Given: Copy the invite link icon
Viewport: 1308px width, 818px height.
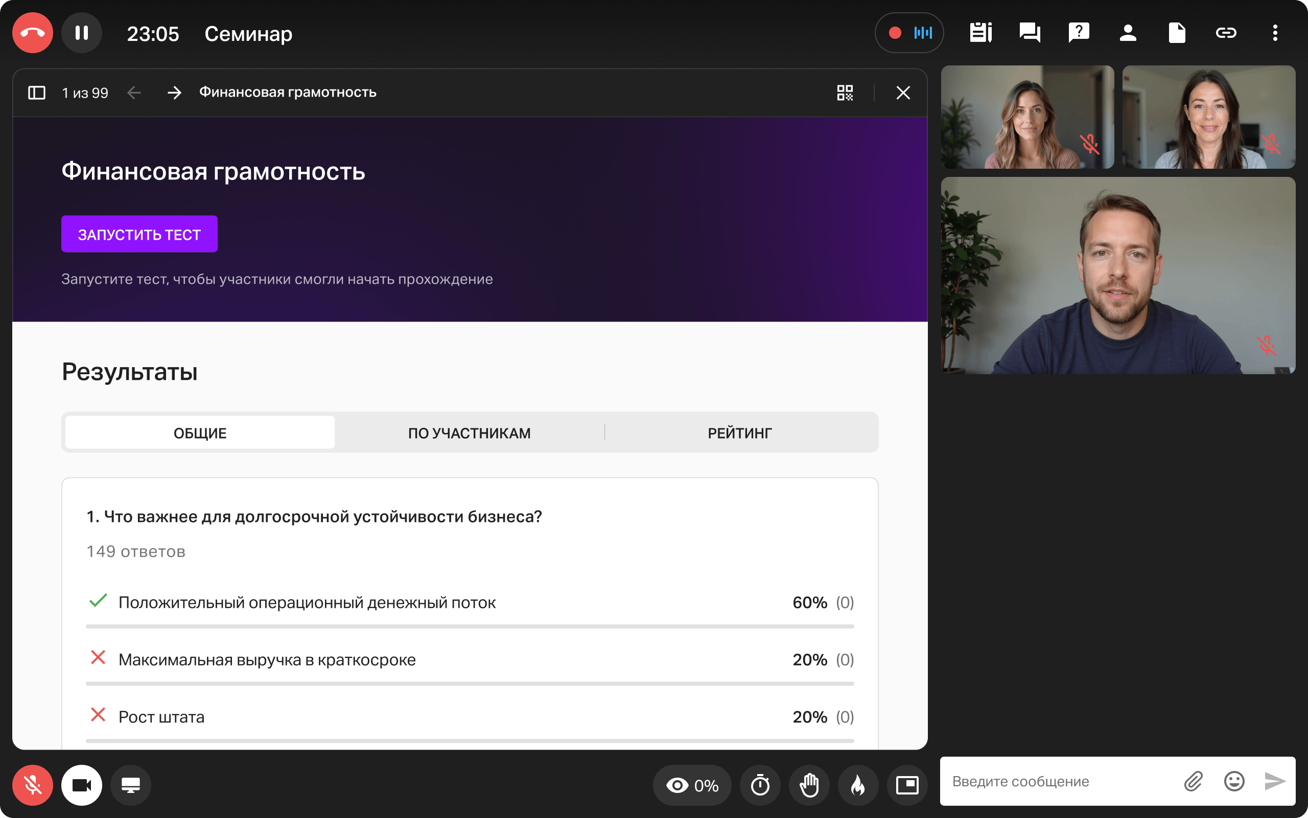Looking at the screenshot, I should pos(1226,33).
